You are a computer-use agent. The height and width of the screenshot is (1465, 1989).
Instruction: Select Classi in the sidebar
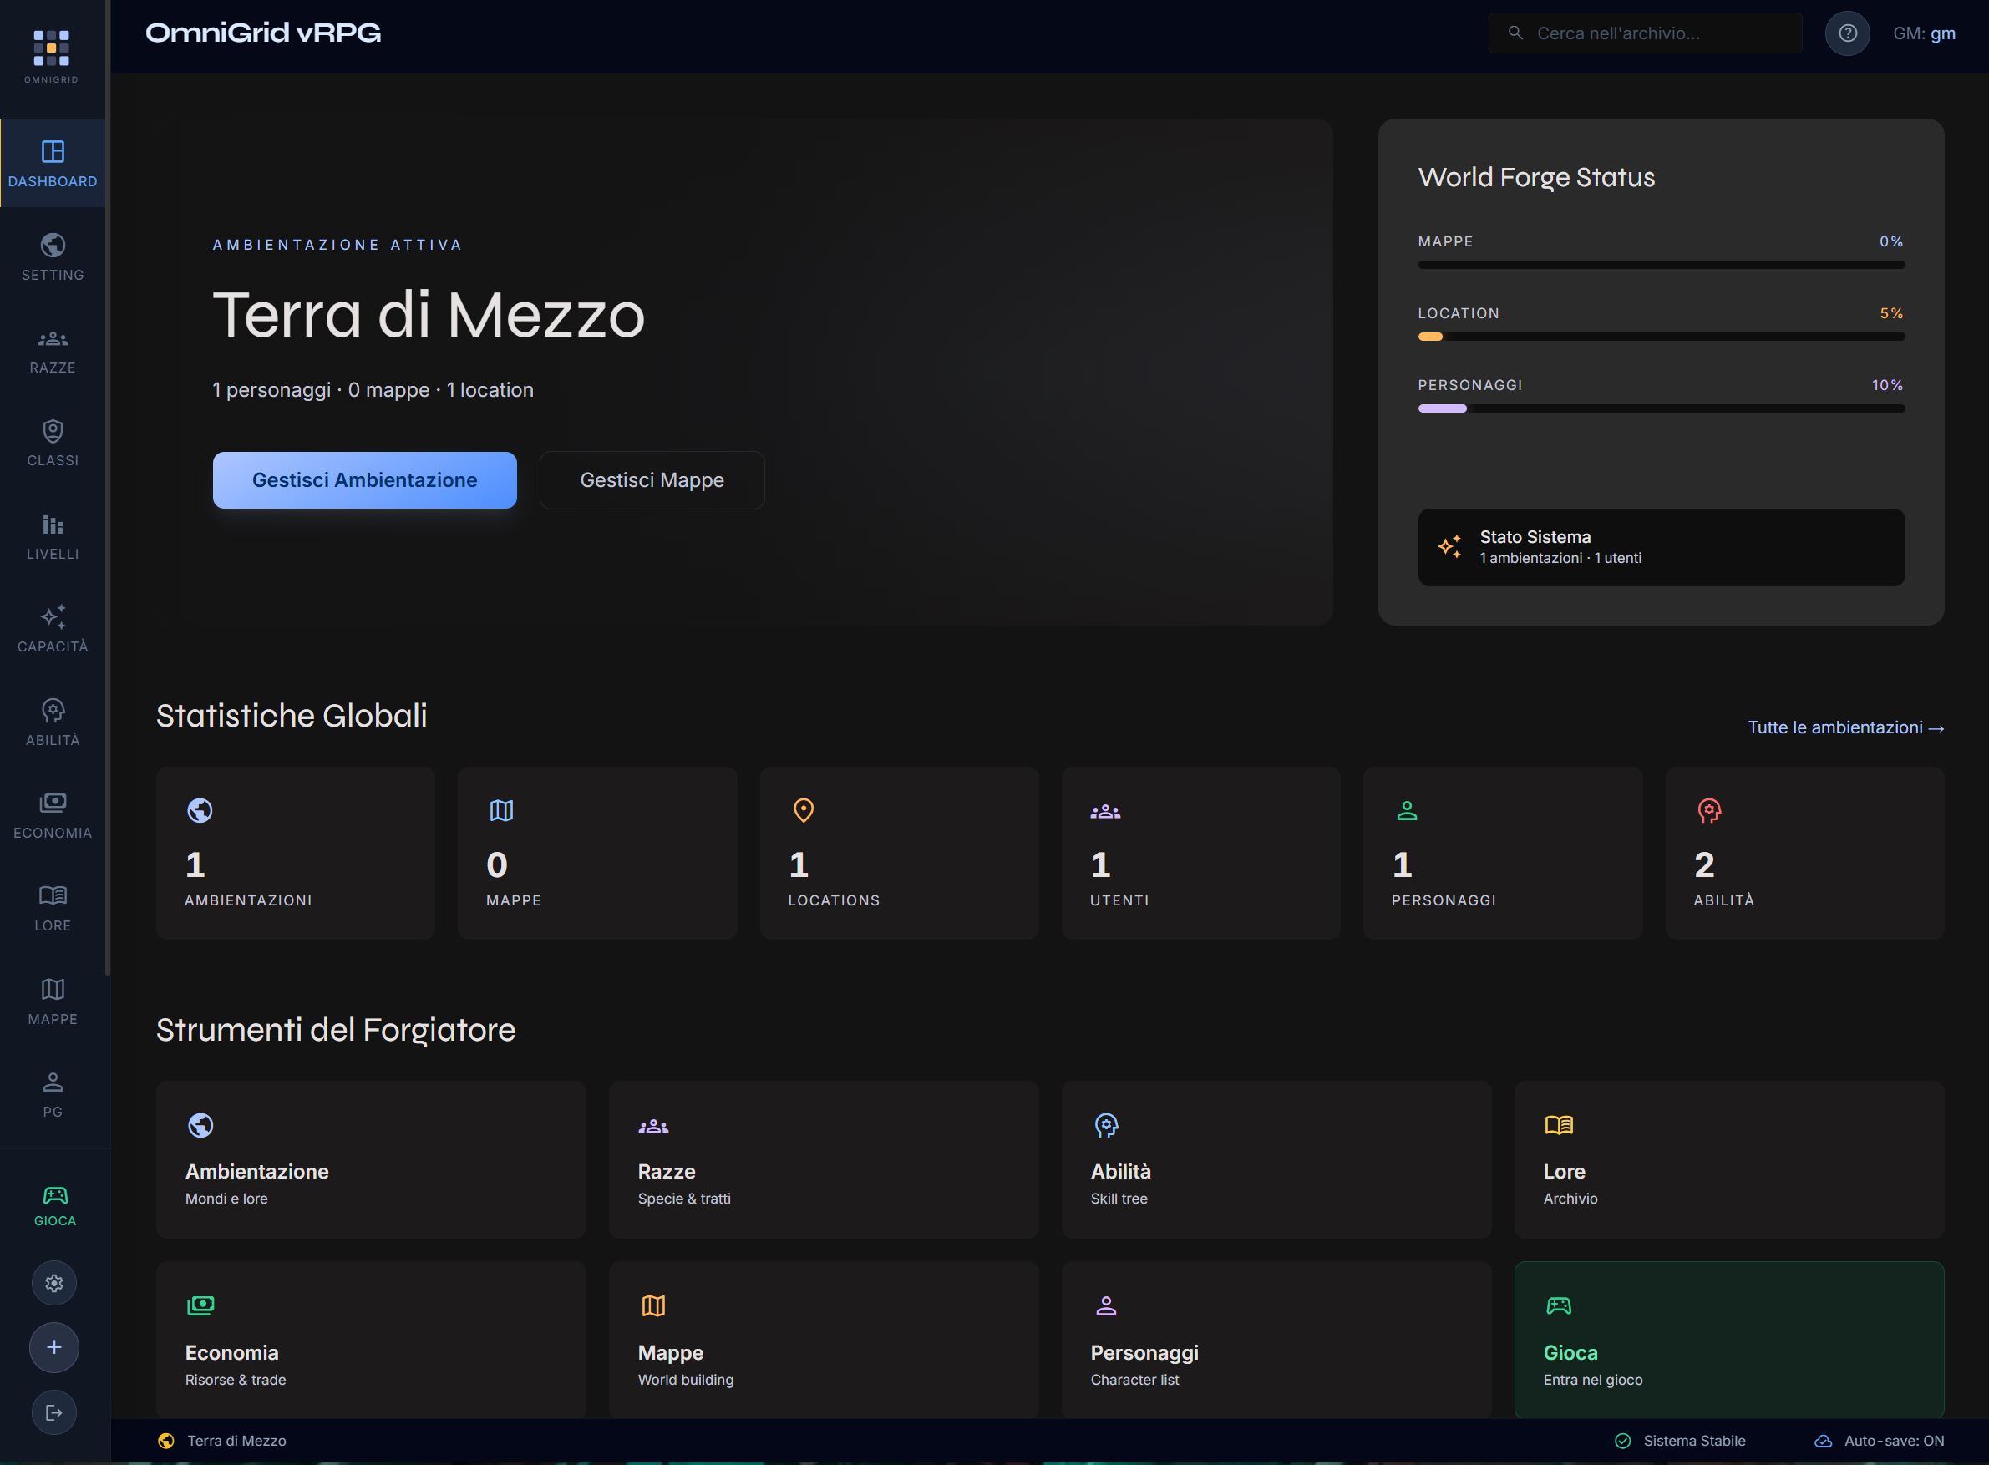53,444
